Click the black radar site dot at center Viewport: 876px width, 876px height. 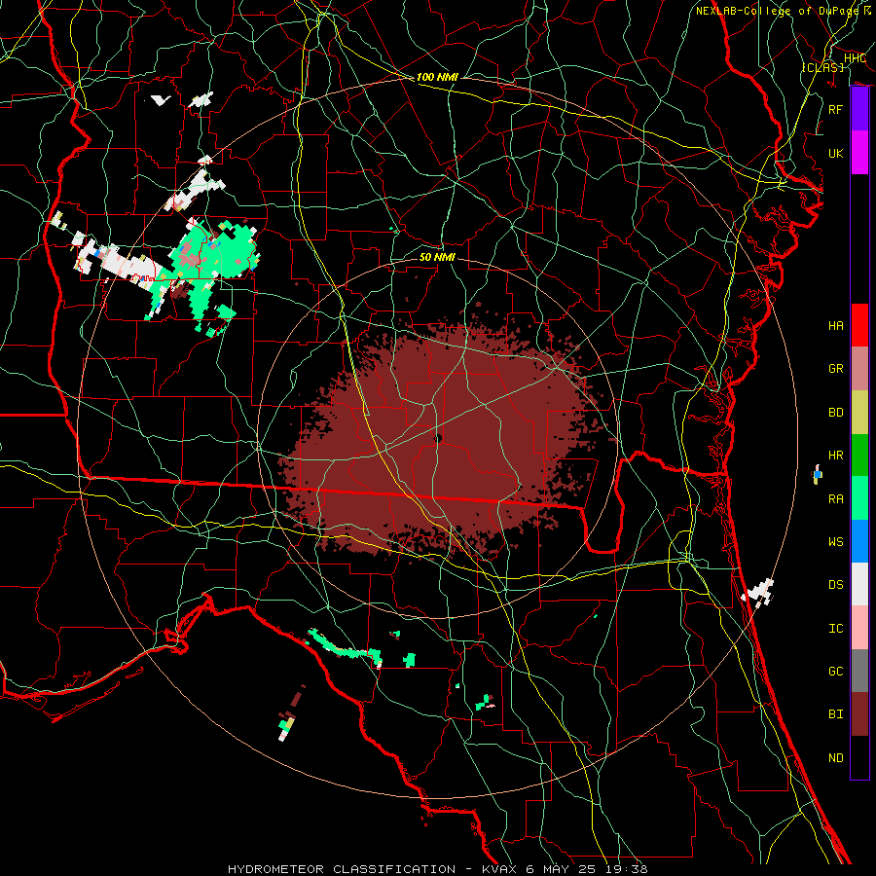[438, 439]
